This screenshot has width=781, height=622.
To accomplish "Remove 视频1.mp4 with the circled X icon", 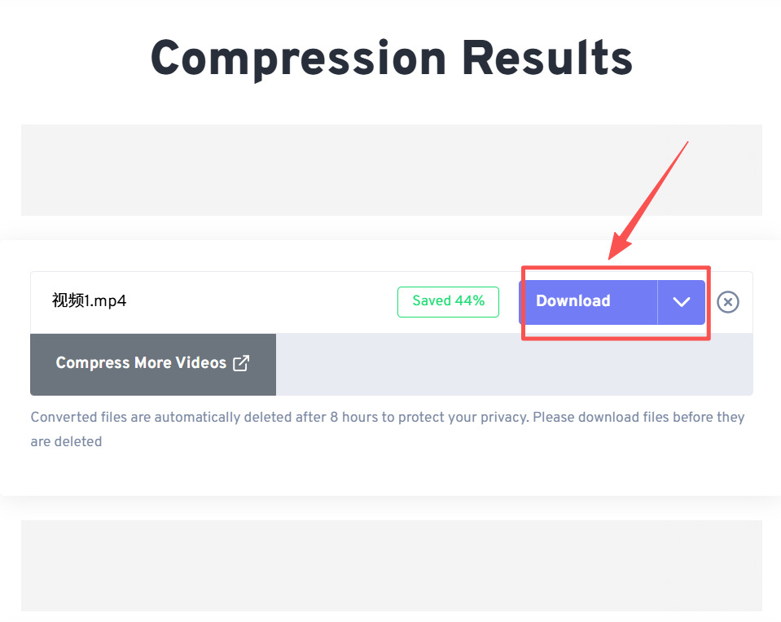I will [728, 302].
